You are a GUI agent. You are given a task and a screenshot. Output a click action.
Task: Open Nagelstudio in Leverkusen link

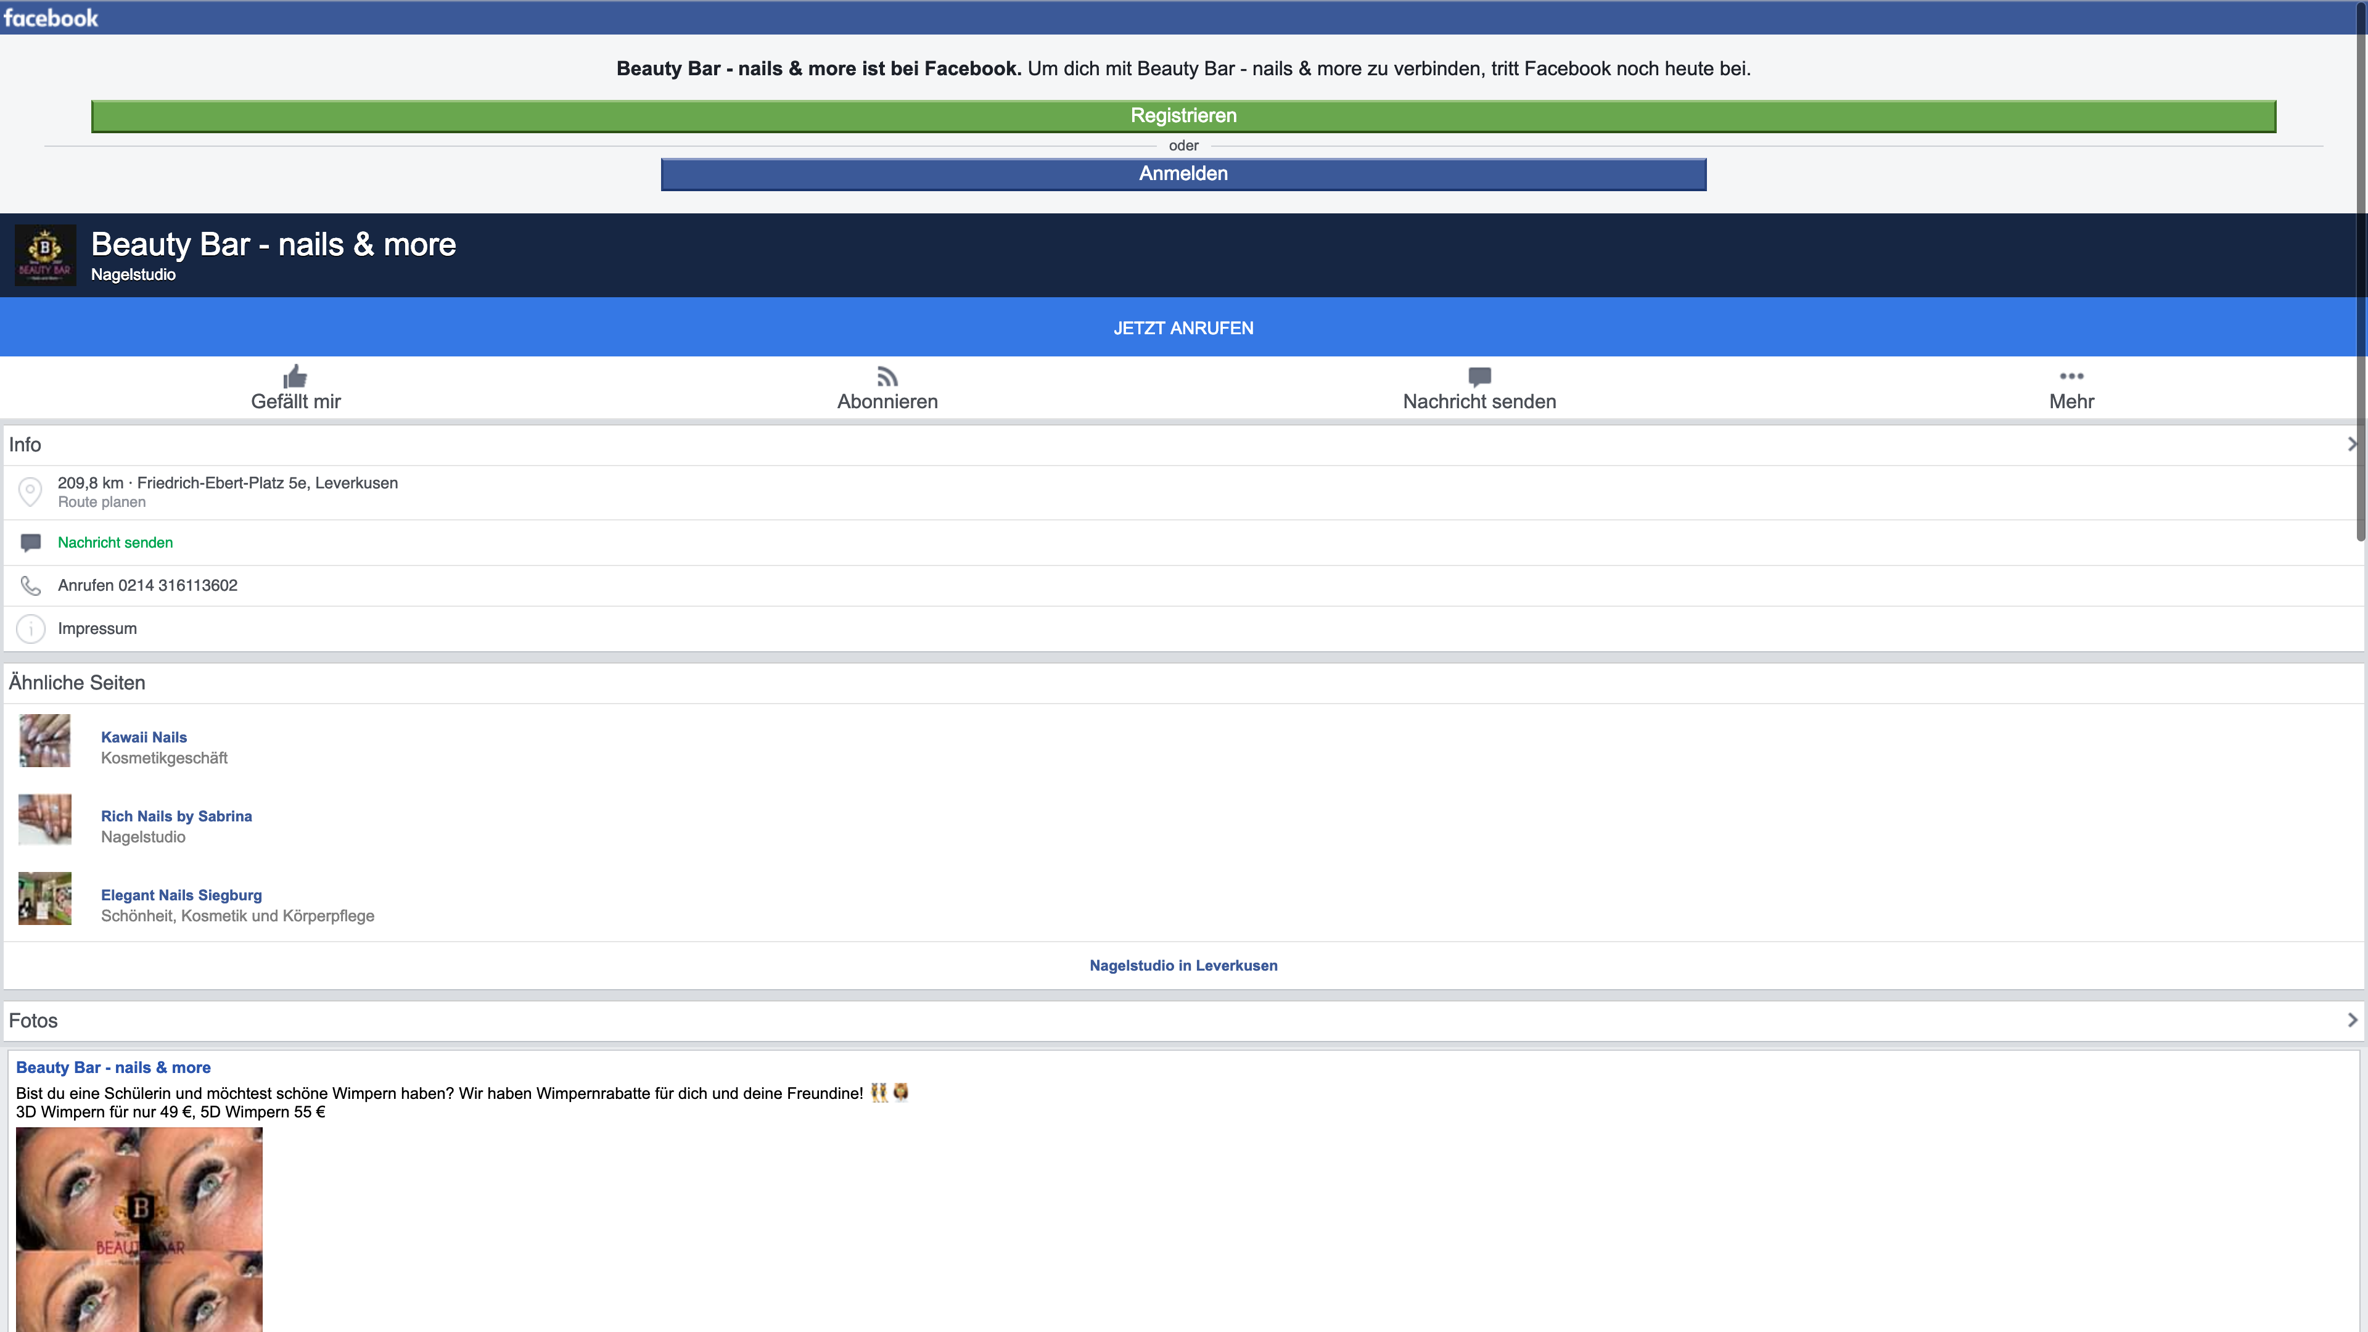(x=1183, y=965)
